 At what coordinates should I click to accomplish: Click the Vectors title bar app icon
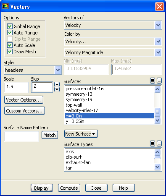point(5,6)
